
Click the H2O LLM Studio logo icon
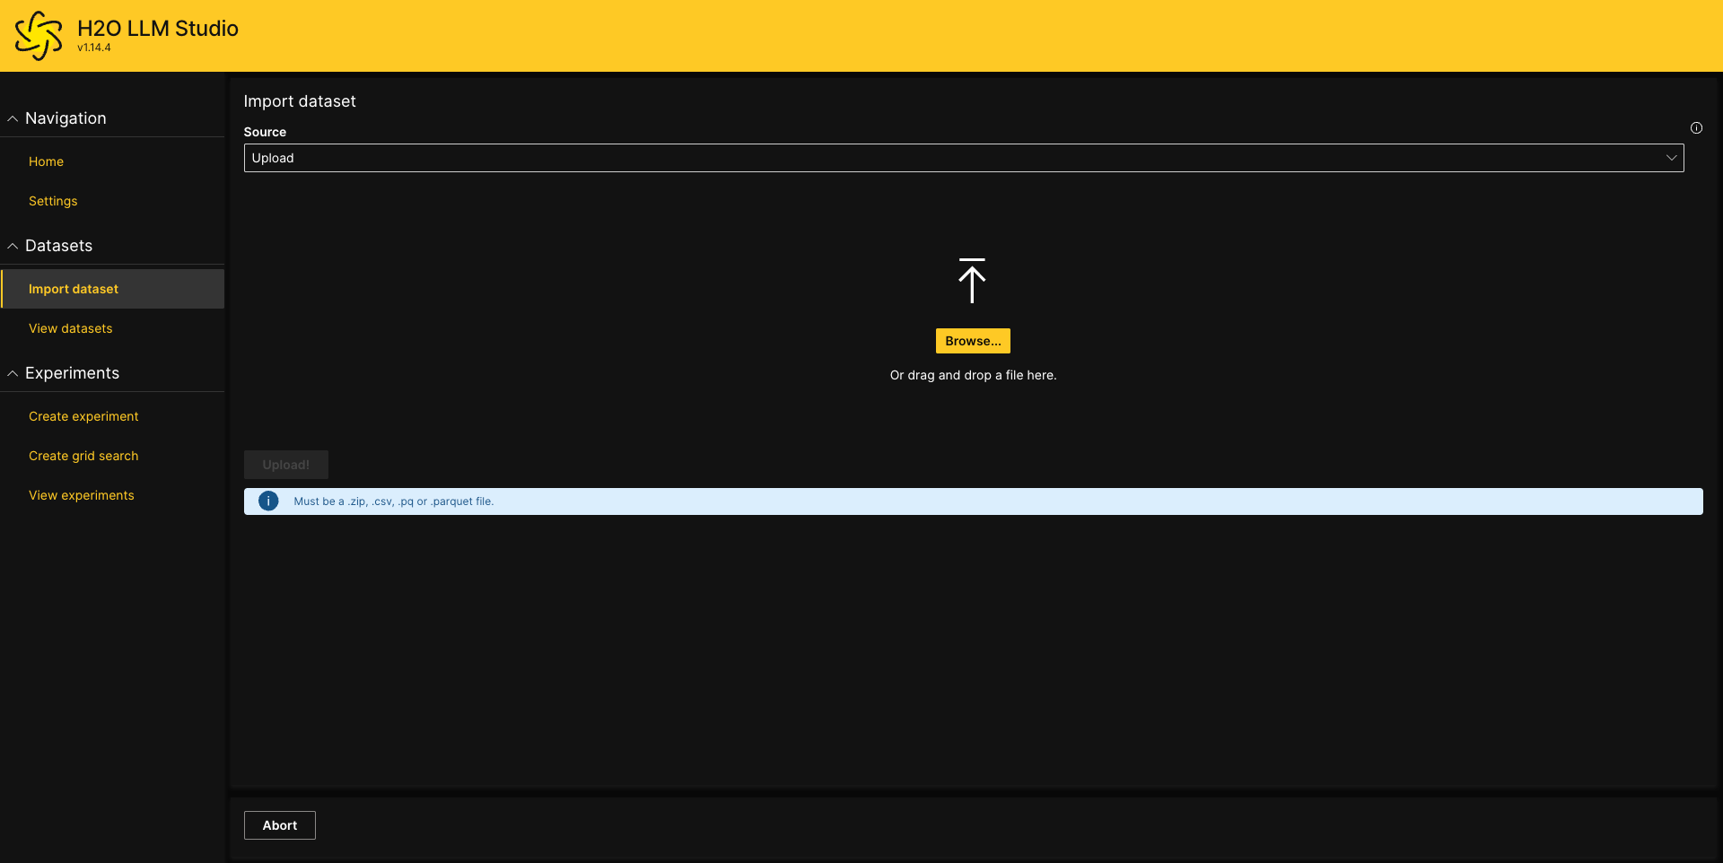click(x=39, y=36)
